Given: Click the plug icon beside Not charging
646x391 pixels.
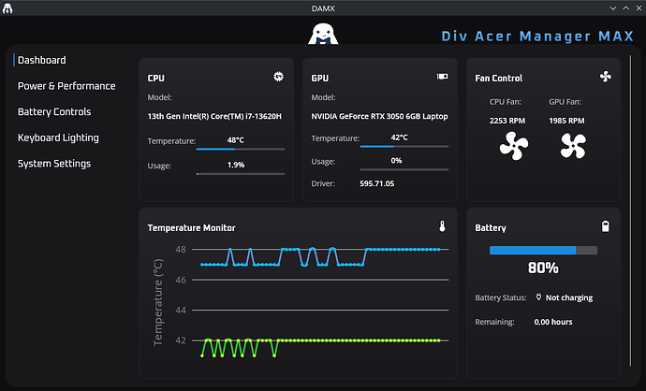Looking at the screenshot, I should (x=538, y=297).
